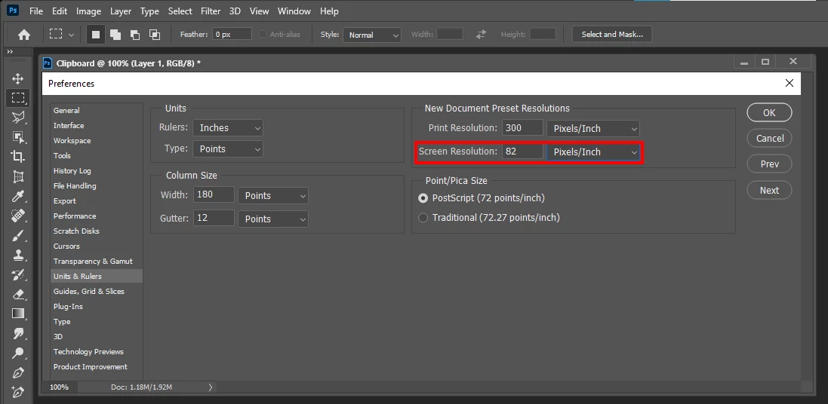Open the Window menu
The width and height of the screenshot is (828, 404).
(294, 11)
